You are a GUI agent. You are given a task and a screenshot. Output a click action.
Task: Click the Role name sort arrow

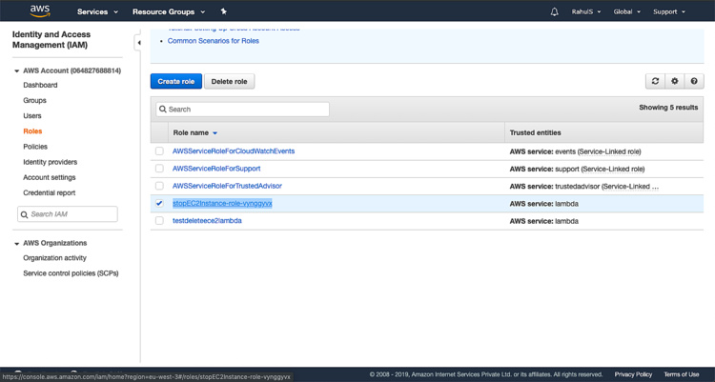click(215, 133)
